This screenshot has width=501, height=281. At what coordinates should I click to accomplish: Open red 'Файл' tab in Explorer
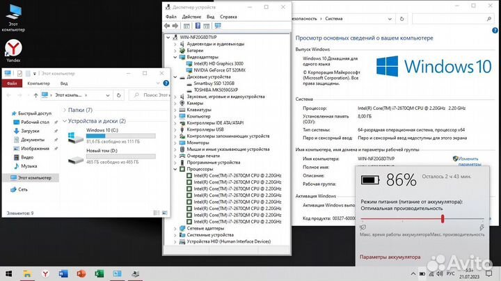tap(12, 83)
